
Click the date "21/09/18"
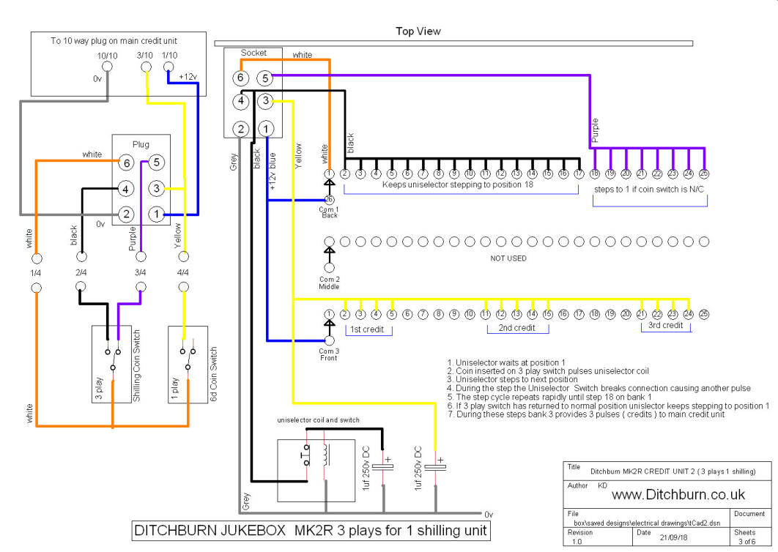673,537
